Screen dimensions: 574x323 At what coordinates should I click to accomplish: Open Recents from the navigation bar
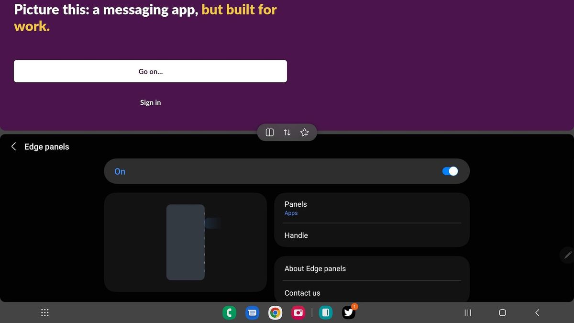(x=467, y=312)
